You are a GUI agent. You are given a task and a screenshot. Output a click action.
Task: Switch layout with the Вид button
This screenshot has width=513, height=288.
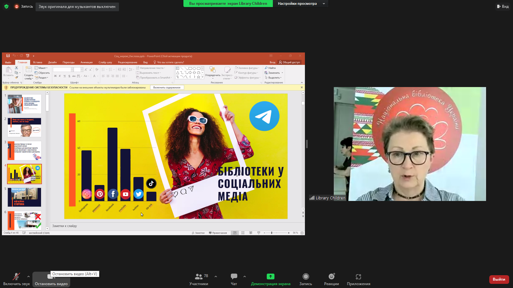[503, 6]
